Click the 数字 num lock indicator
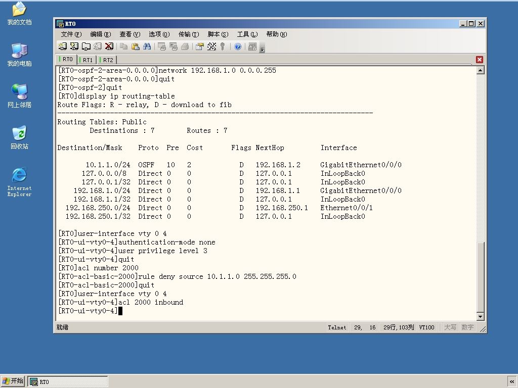The height and width of the screenshot is (388, 518). pos(467,327)
